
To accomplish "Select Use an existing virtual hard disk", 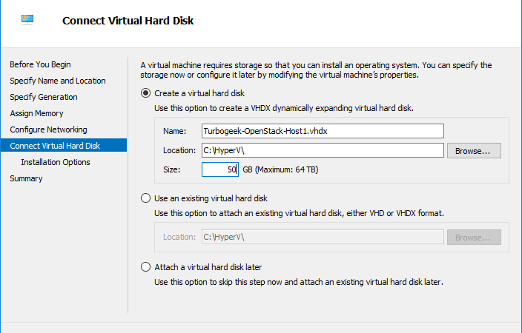I will click(145, 198).
